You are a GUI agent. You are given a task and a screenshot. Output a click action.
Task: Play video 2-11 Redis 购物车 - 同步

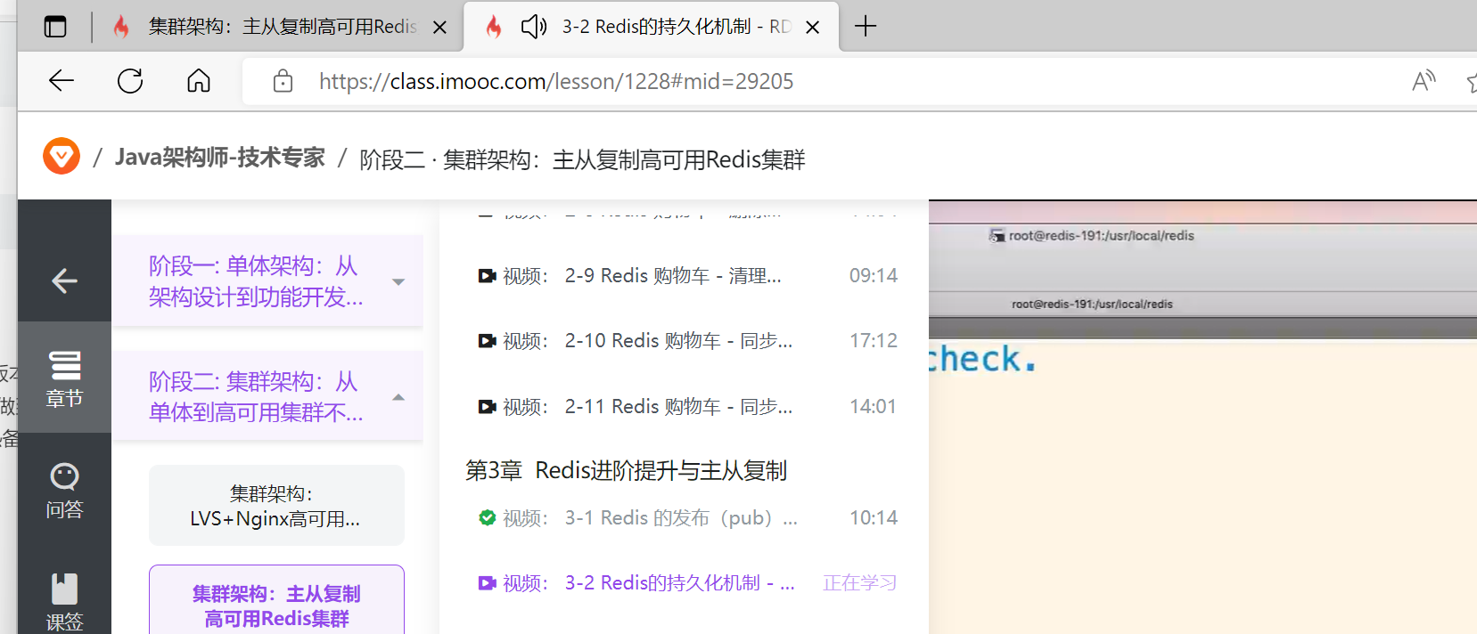click(686, 407)
